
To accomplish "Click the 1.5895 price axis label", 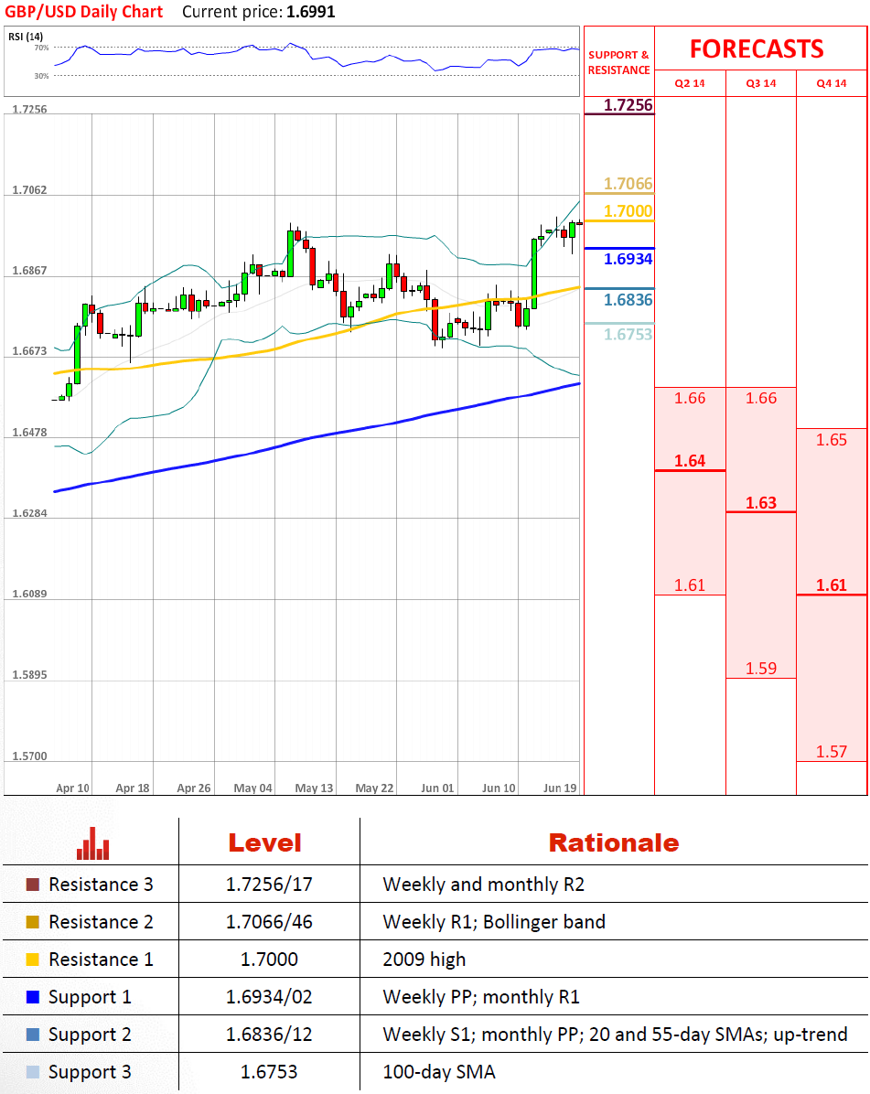I will pyautogui.click(x=29, y=675).
